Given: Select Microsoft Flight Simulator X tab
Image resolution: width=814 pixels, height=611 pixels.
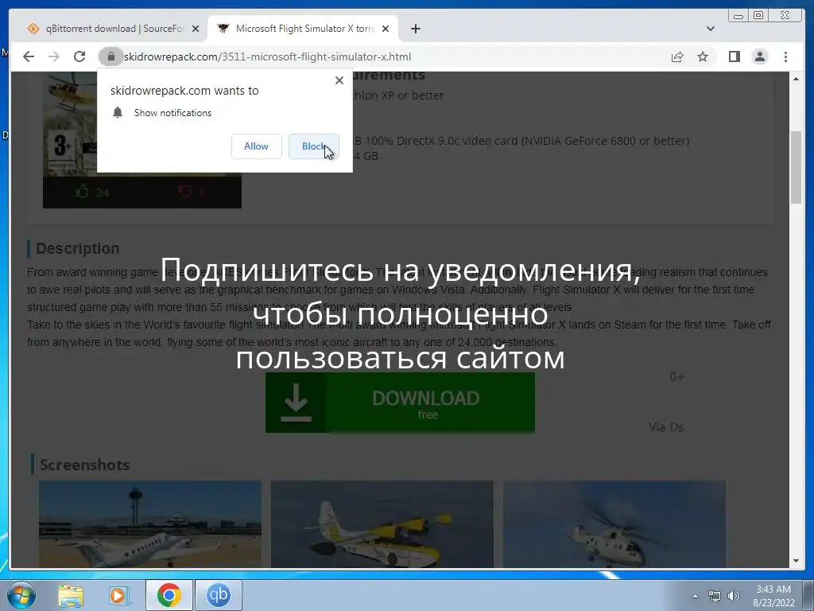Looking at the screenshot, I should [304, 29].
